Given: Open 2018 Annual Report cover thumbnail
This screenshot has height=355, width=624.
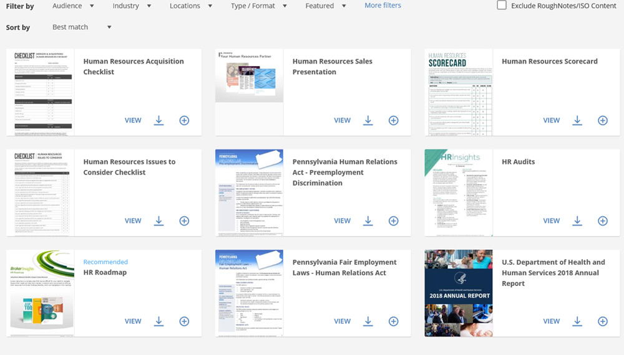Looking at the screenshot, I should 459,293.
